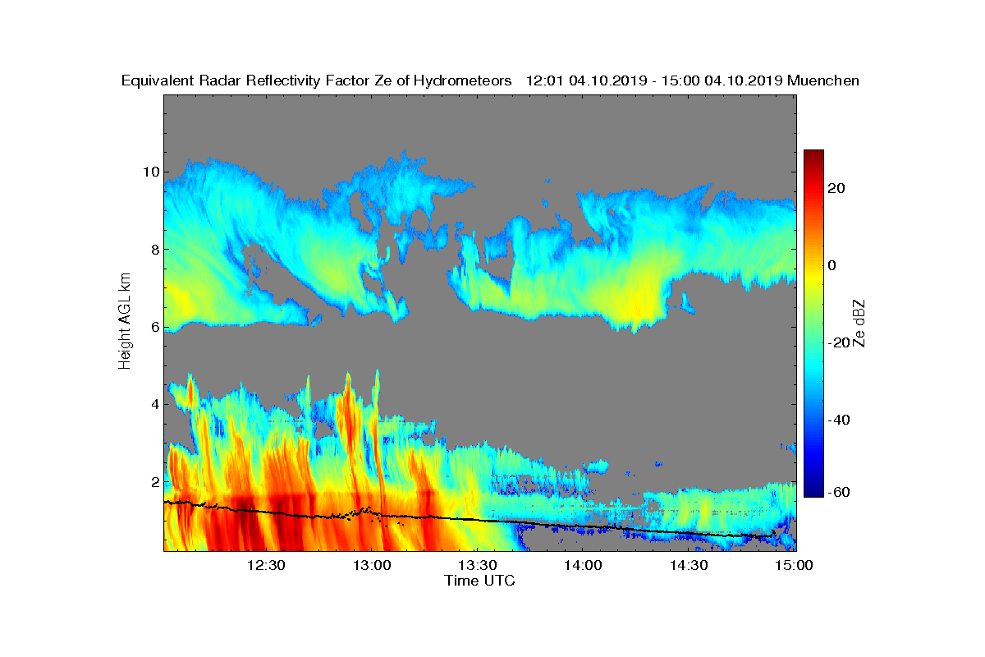The height and width of the screenshot is (657, 985).
Task: Click the 'Time UTC' axis label
Action: coord(480,581)
